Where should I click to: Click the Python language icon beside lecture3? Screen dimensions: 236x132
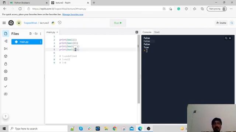(x=53, y=23)
